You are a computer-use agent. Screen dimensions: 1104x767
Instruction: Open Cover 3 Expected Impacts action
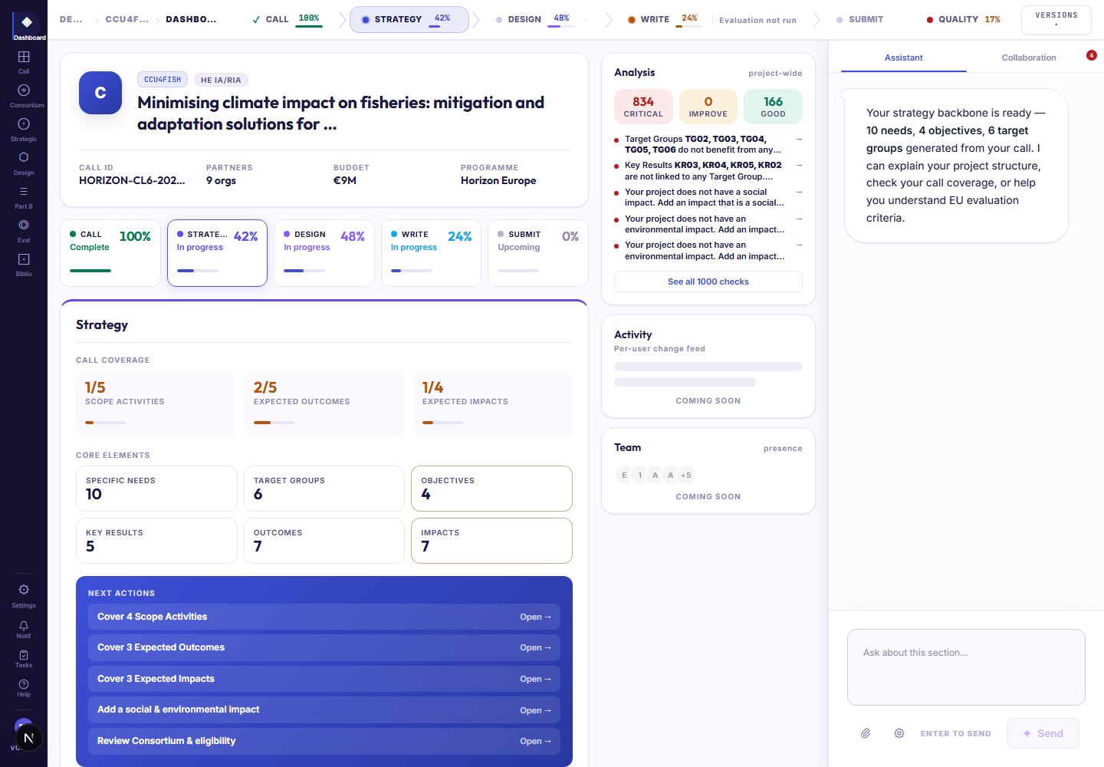(324, 679)
